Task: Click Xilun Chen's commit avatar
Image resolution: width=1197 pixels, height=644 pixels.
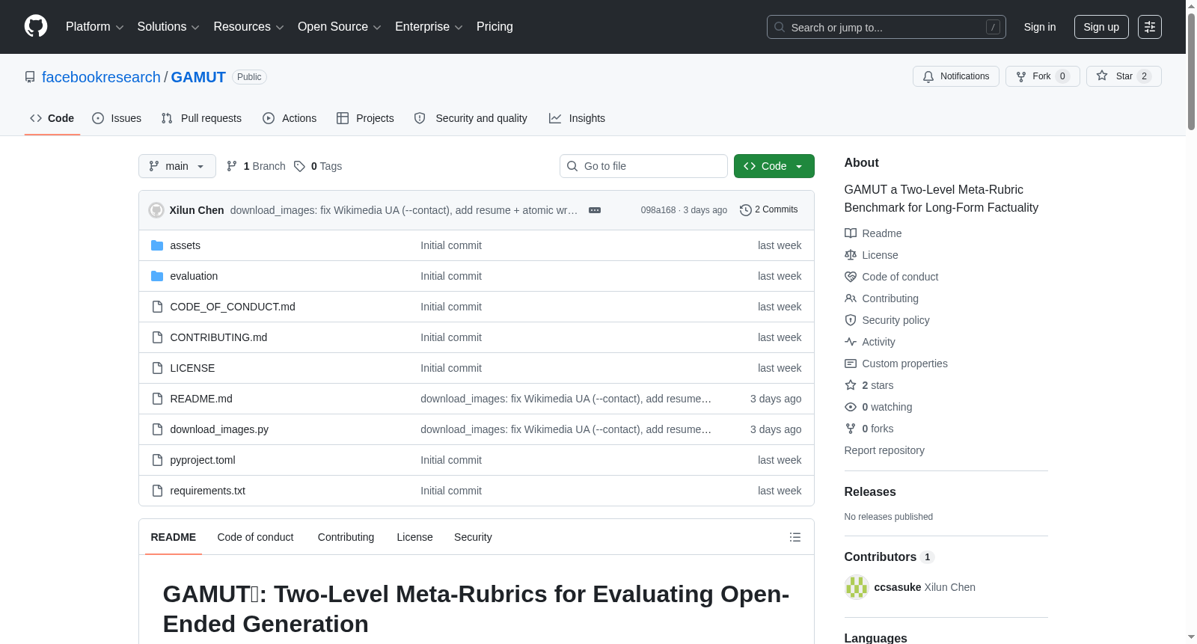Action: pyautogui.click(x=156, y=210)
